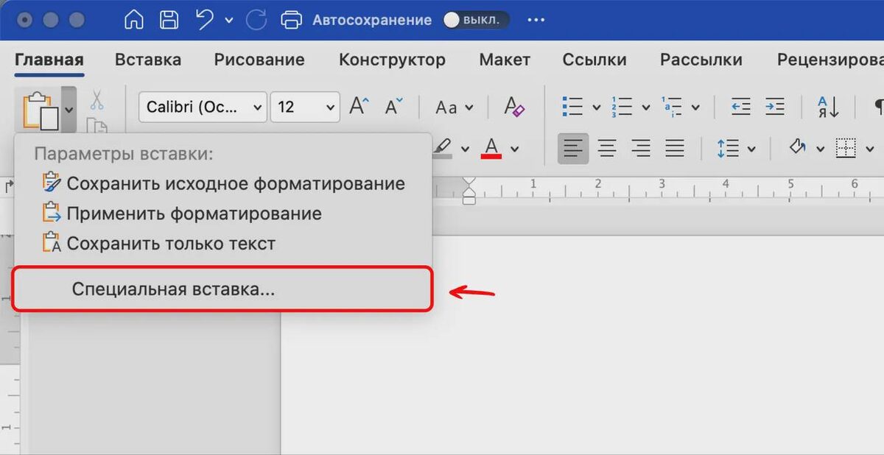Toggle justified text alignment

(x=676, y=148)
